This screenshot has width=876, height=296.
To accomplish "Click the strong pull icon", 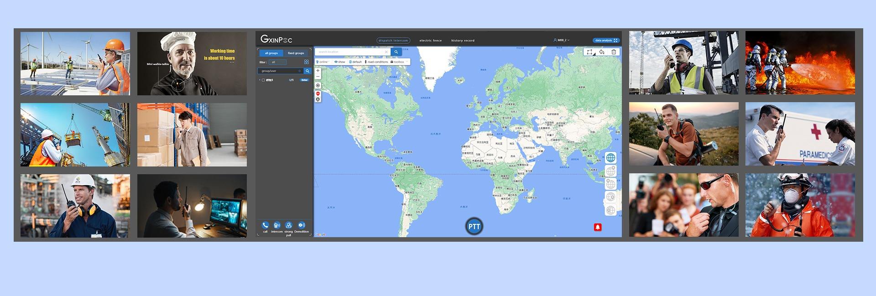I will [288, 225].
